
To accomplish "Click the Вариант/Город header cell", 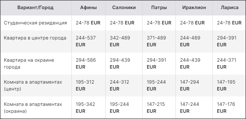I will [x=35, y=8].
